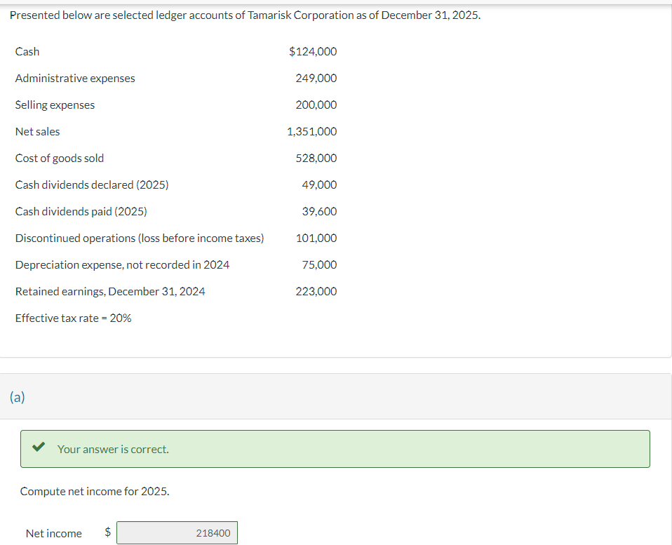Click the Cost of goods sold value
The height and width of the screenshot is (545, 672).
coord(316,158)
